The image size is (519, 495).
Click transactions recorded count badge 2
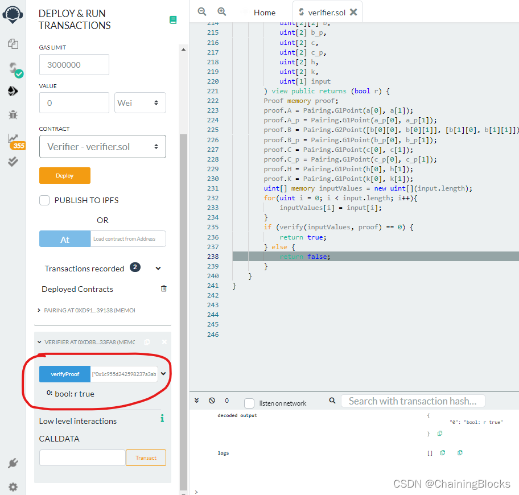click(135, 267)
